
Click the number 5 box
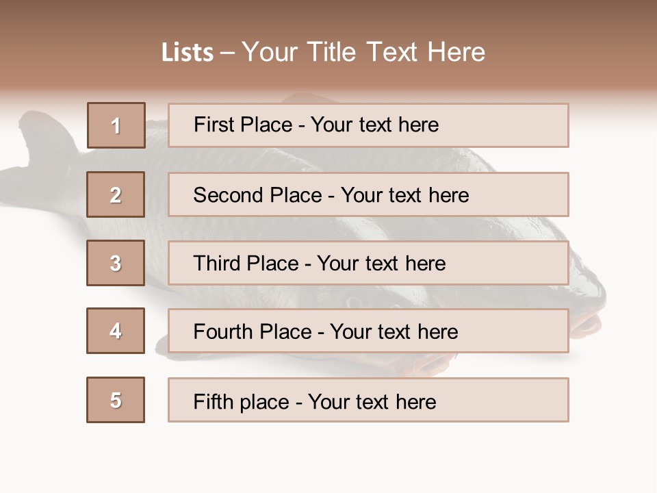116,400
